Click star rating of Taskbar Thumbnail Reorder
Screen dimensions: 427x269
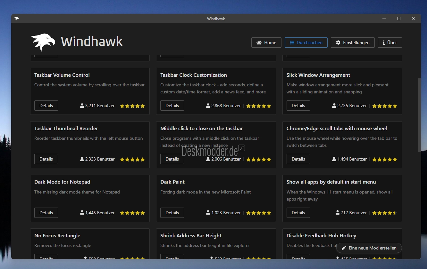pyautogui.click(x=132, y=159)
